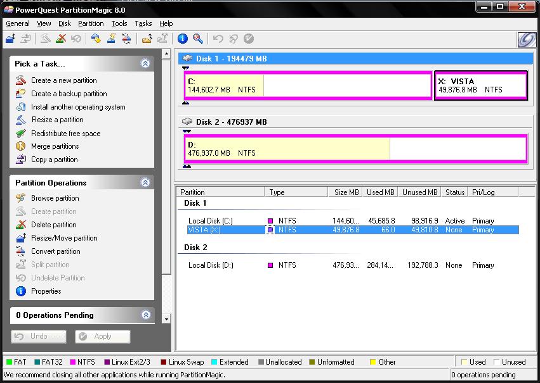Click the grayed Split partition toolbar icon
540x383 pixels.
pos(162,39)
